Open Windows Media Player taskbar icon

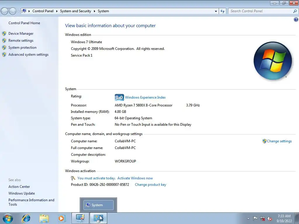pos(62,218)
